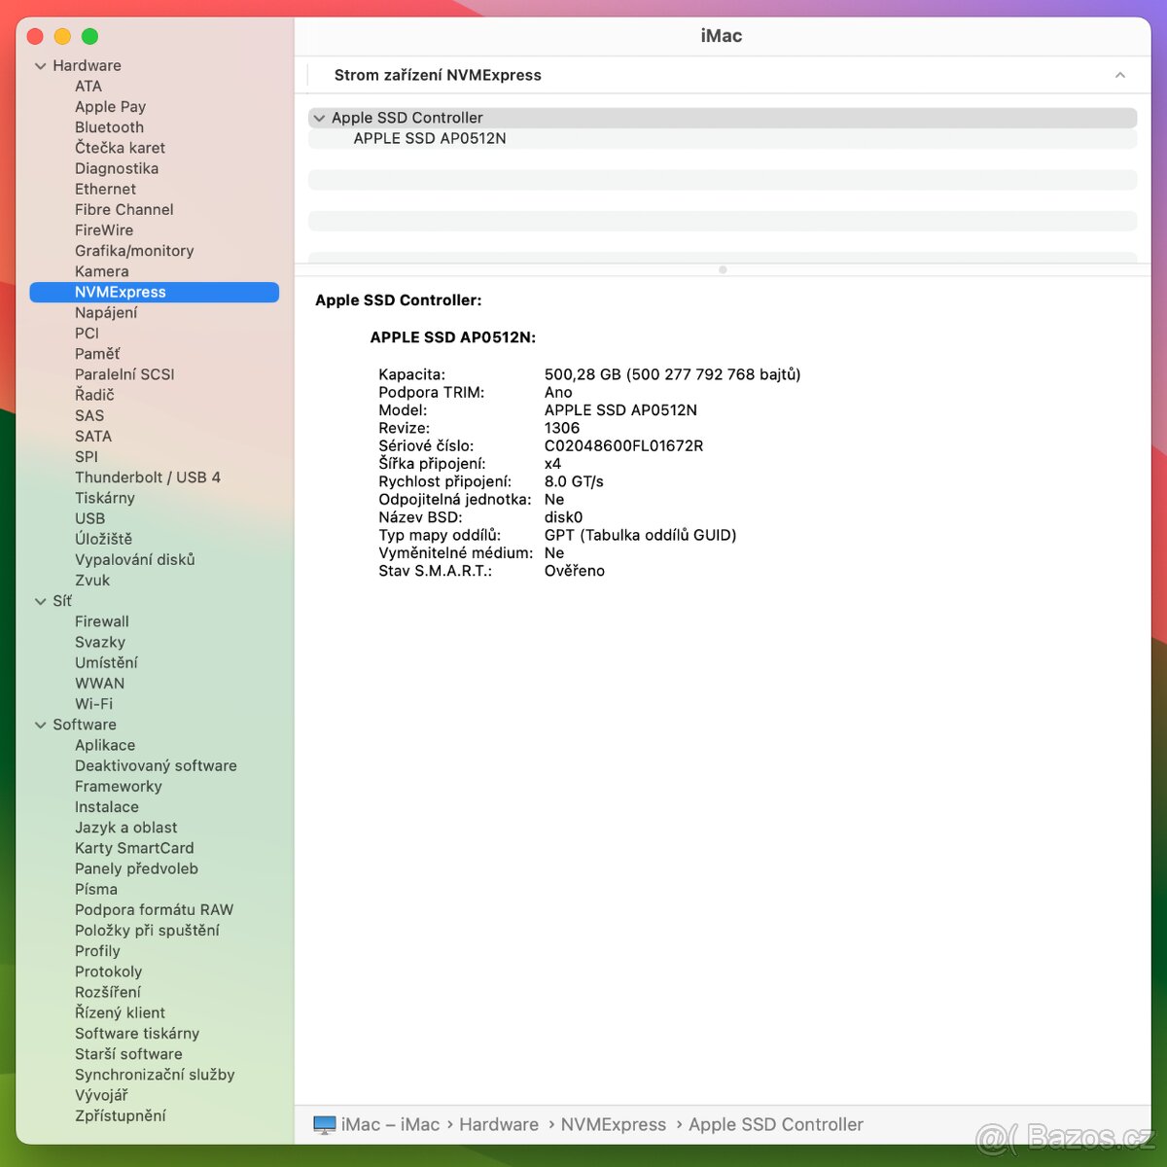Collapse the Síť category with its chevron
The height and width of the screenshot is (1167, 1167).
click(40, 601)
